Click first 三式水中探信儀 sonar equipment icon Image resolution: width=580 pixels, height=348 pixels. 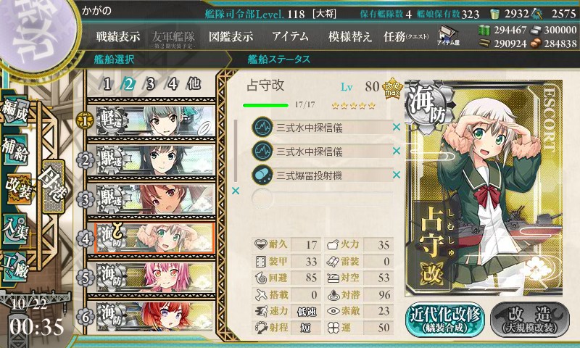point(262,127)
